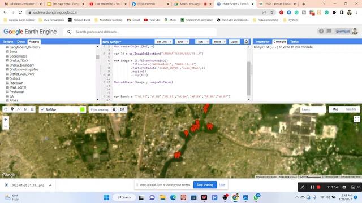The height and width of the screenshot is (203, 362).
Task: Open Microsoft Edge from taskbar
Action: click(173, 197)
